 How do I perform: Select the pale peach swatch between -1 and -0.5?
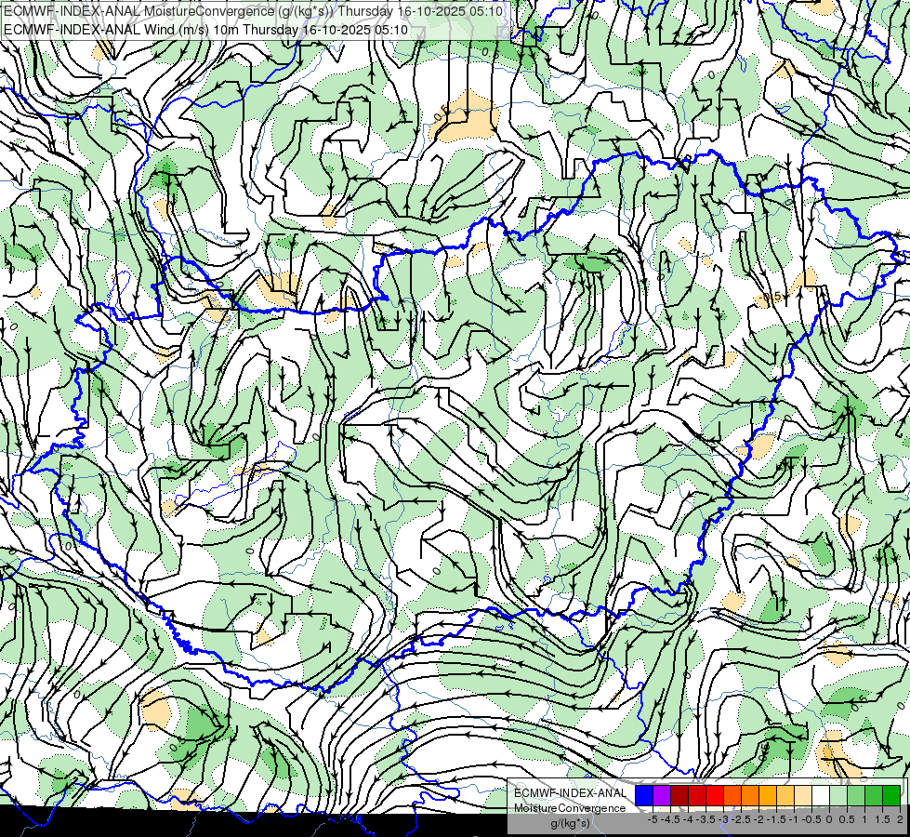(803, 796)
